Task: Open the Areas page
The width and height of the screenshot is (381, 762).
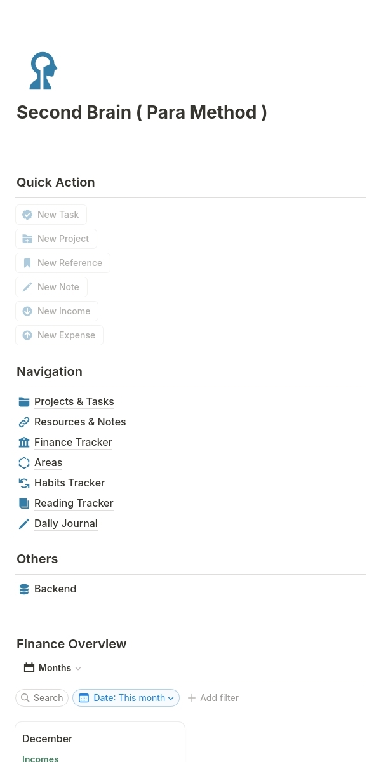Action: (x=48, y=462)
